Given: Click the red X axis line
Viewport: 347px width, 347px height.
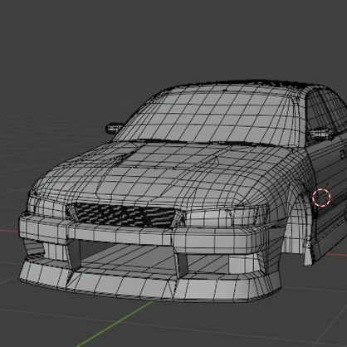Looking at the screenshot, I should pyautogui.click(x=9, y=230).
